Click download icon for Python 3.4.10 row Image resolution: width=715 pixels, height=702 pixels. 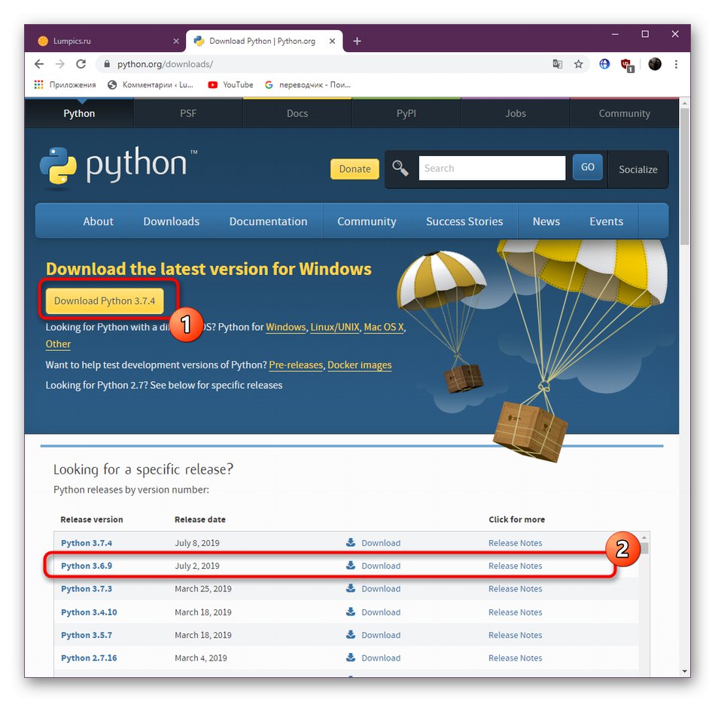click(350, 611)
